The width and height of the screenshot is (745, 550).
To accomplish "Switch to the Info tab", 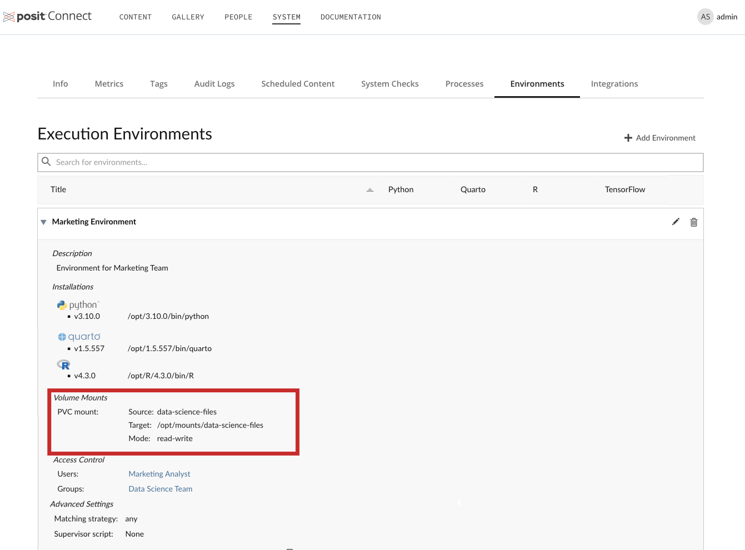I will [x=61, y=84].
